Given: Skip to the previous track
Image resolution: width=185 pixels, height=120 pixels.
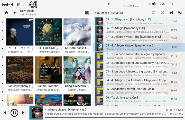Looking at the screenshot, I should click(4, 113).
